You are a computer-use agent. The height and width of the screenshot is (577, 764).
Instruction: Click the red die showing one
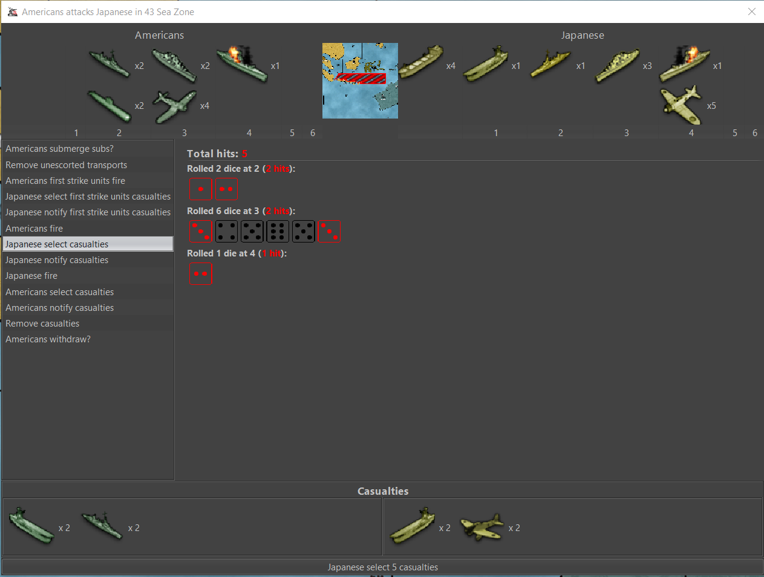click(x=200, y=189)
